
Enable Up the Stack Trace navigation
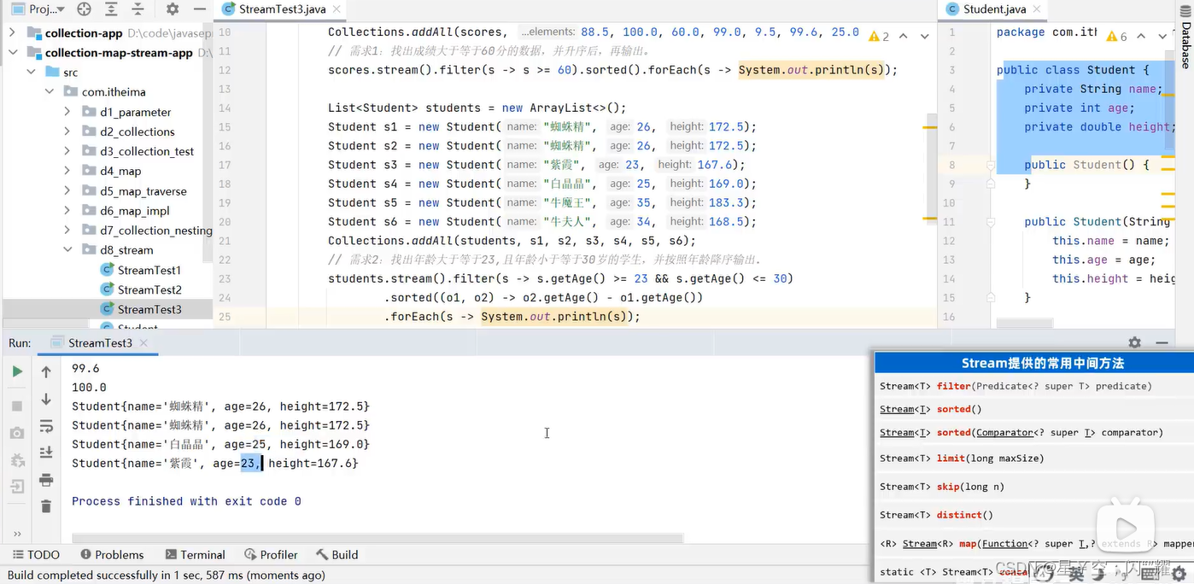46,371
